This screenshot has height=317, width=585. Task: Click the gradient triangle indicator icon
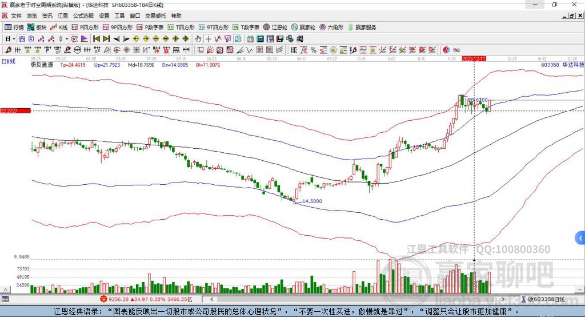tap(85, 39)
